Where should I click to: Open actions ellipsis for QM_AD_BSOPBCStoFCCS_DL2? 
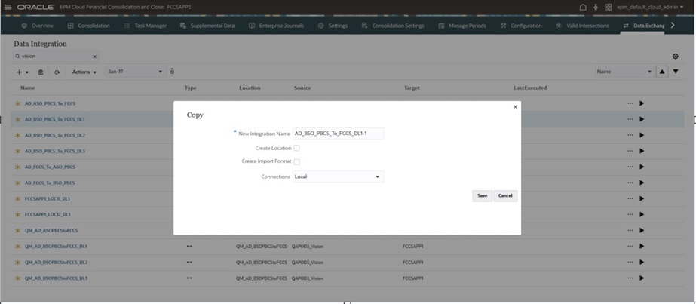[x=630, y=263]
